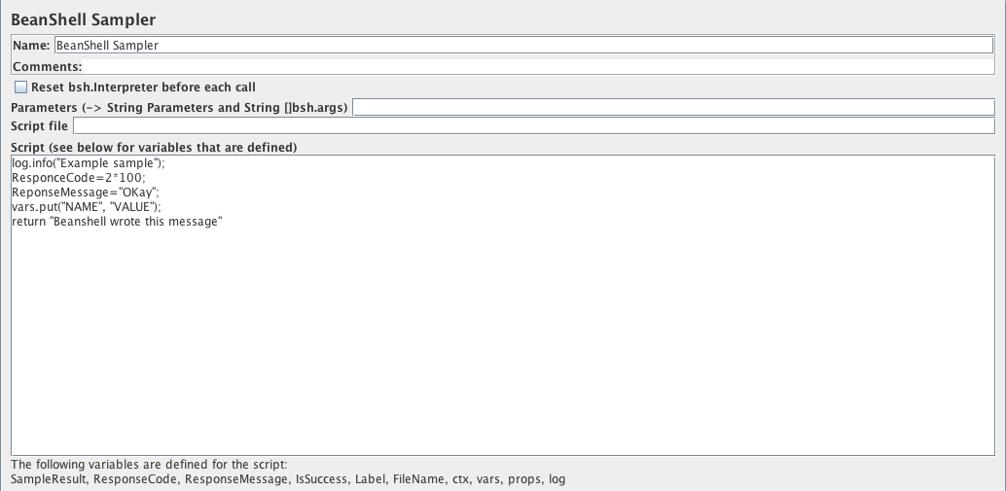The height and width of the screenshot is (491, 1006).
Task: Click the "Comments:" label
Action: click(46, 67)
